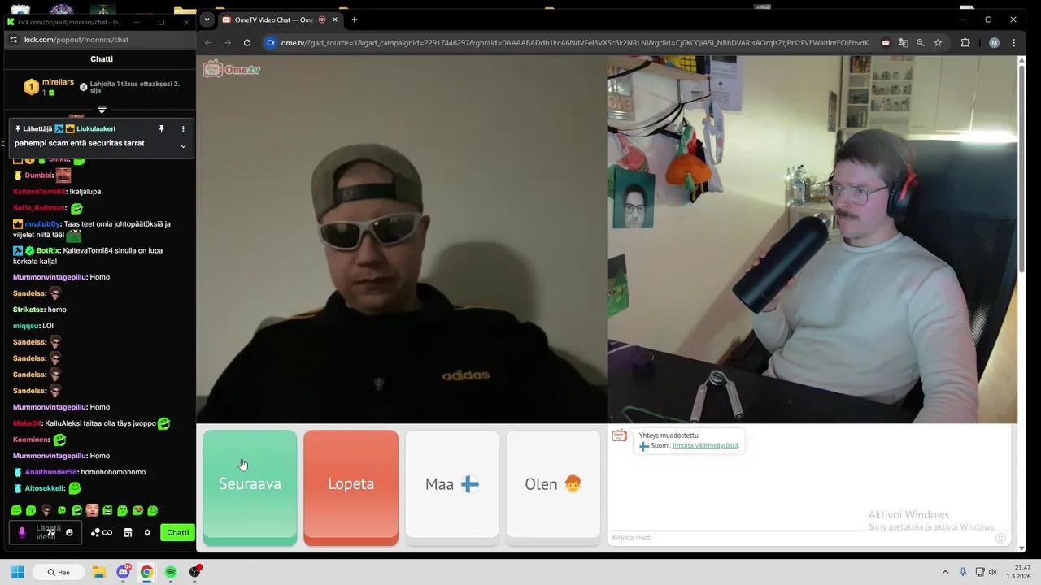Click the translate page icon
The height and width of the screenshot is (585, 1041).
(903, 43)
